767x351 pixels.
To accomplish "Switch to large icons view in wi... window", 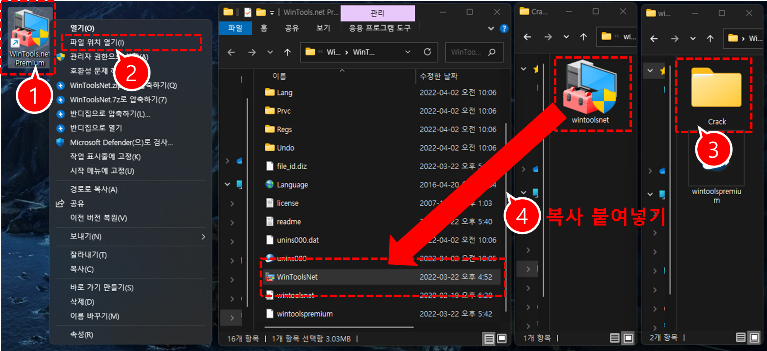I will (x=754, y=338).
